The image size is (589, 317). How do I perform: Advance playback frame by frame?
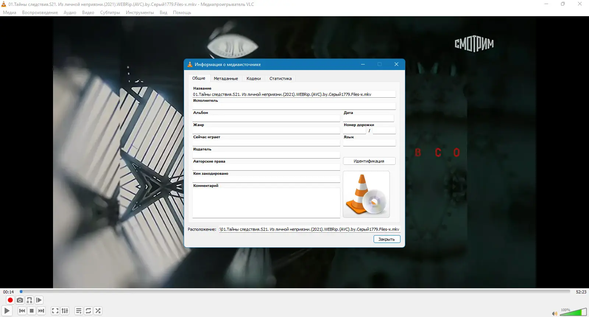pos(39,300)
